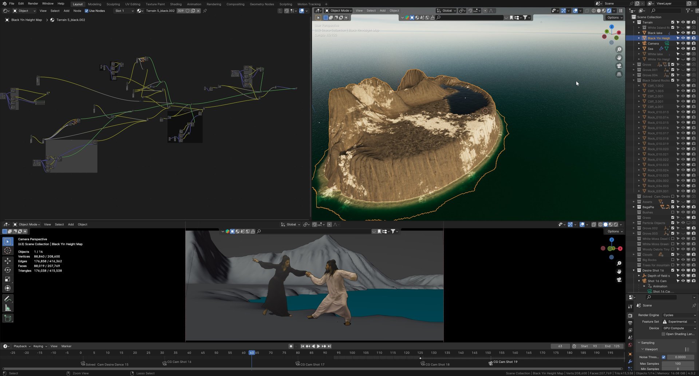Select the Transform tool in left toolbar
The width and height of the screenshot is (699, 376).
point(8,288)
